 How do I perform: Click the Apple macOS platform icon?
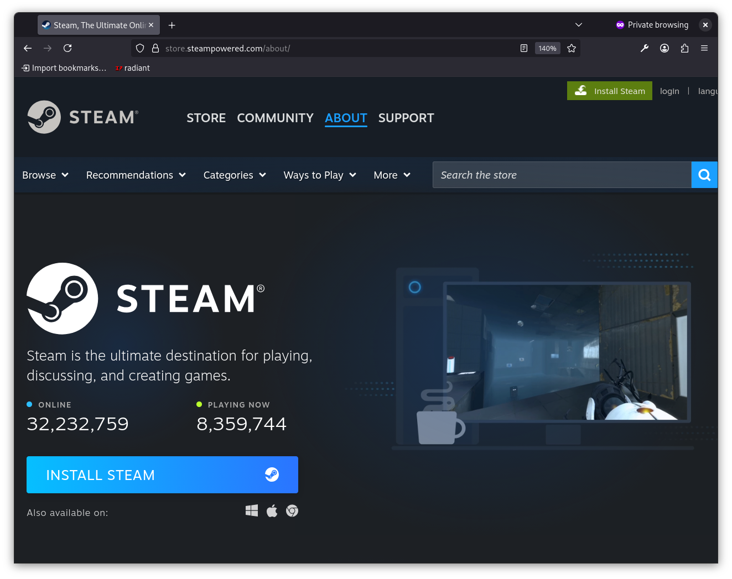pyautogui.click(x=272, y=510)
